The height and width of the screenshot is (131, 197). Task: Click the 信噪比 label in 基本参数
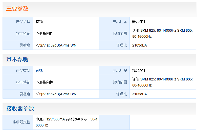click(121, 94)
